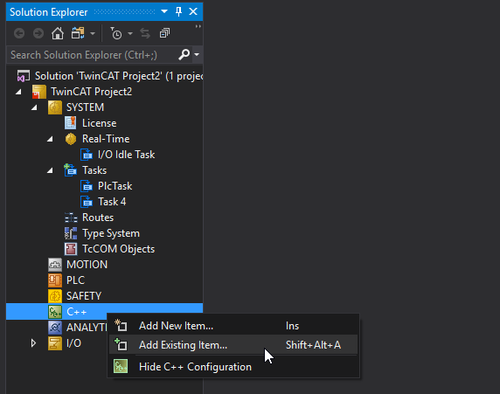Click the TcCOM Objects icon
Viewport: 500px width, 394px height.
71,249
